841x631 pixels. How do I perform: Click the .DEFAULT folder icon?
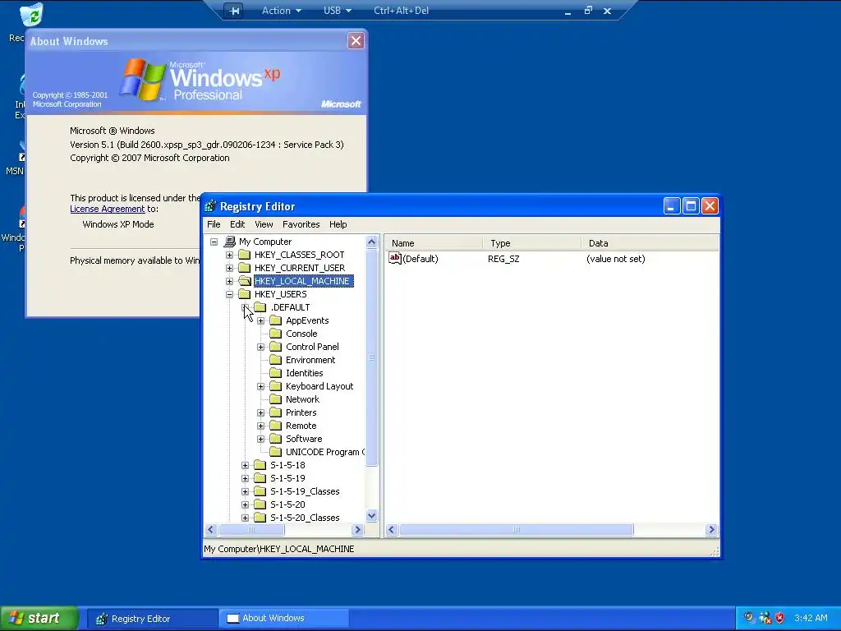(x=260, y=307)
